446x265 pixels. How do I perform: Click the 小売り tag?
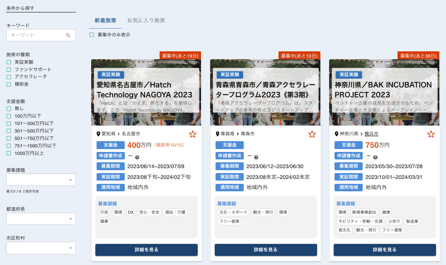click(x=394, y=221)
